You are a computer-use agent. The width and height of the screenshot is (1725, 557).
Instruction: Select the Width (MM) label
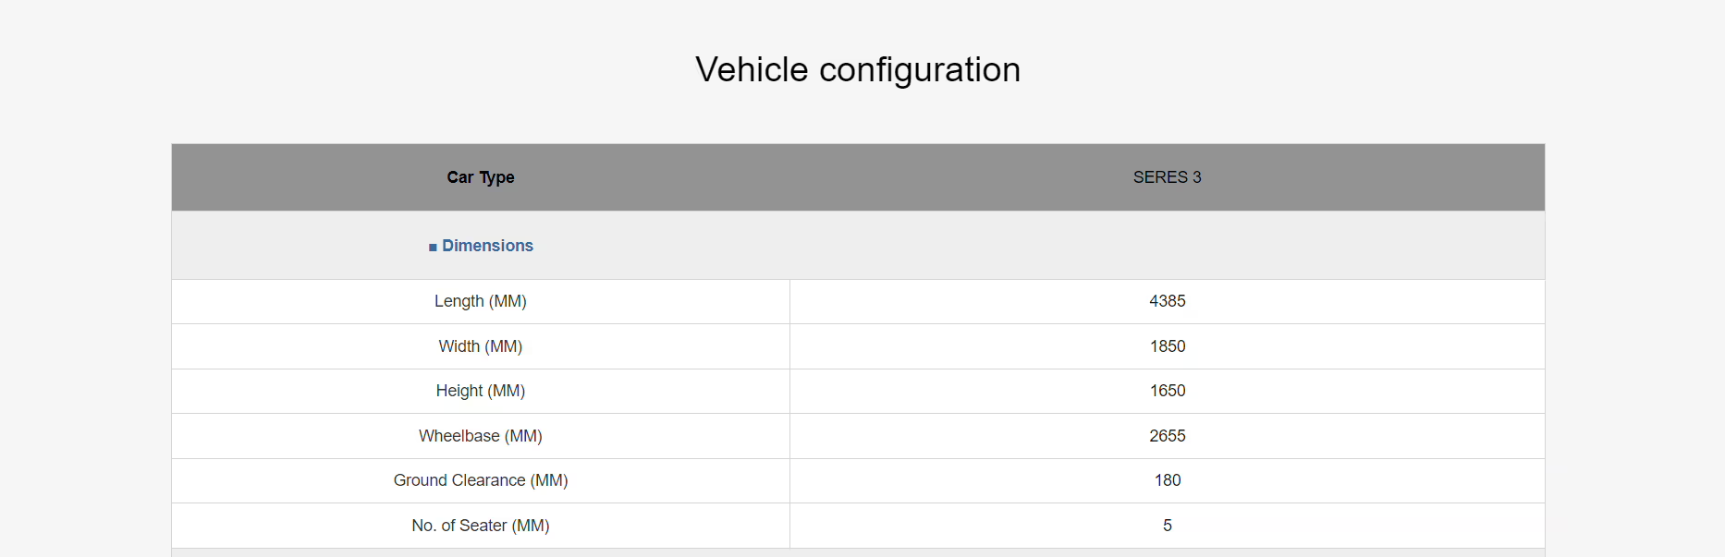(x=480, y=346)
